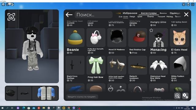Select the Шея subcategory

140,16
